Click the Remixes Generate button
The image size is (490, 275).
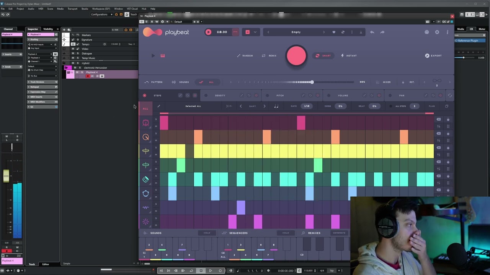coord(339,233)
